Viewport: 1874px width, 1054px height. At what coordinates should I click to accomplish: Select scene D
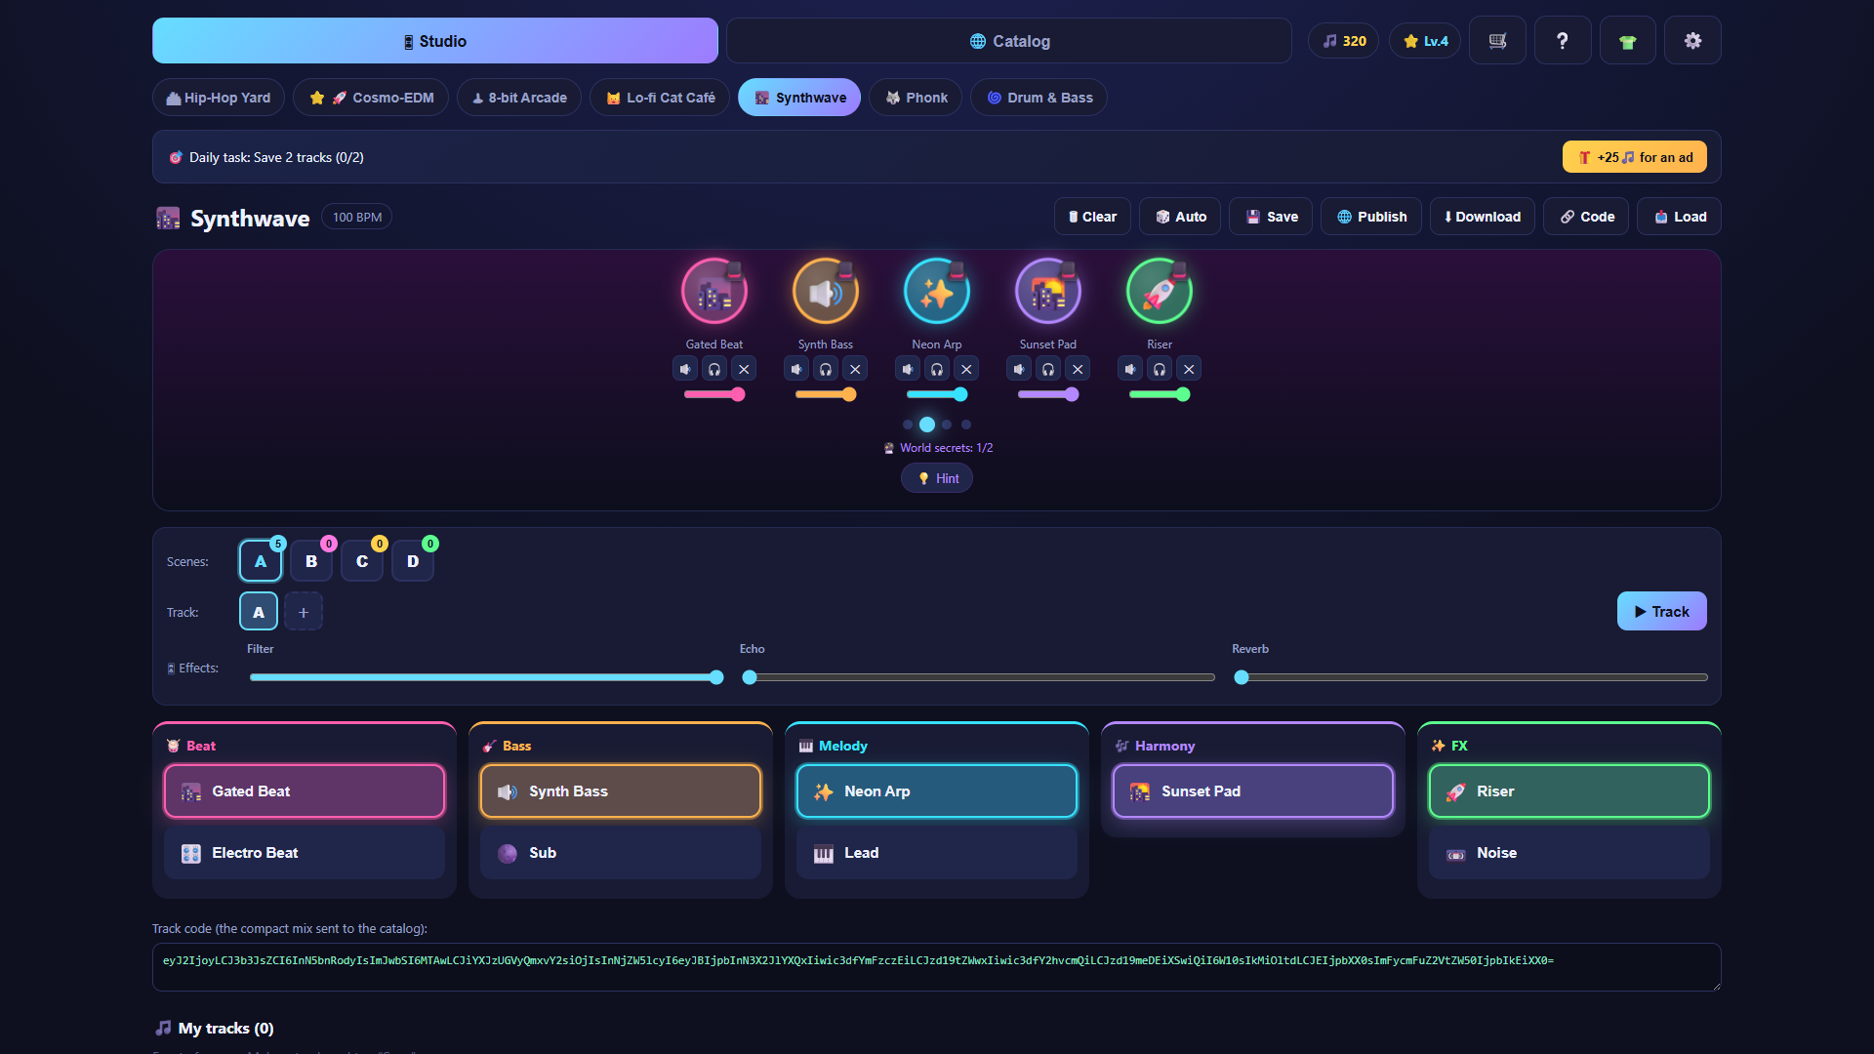point(413,561)
